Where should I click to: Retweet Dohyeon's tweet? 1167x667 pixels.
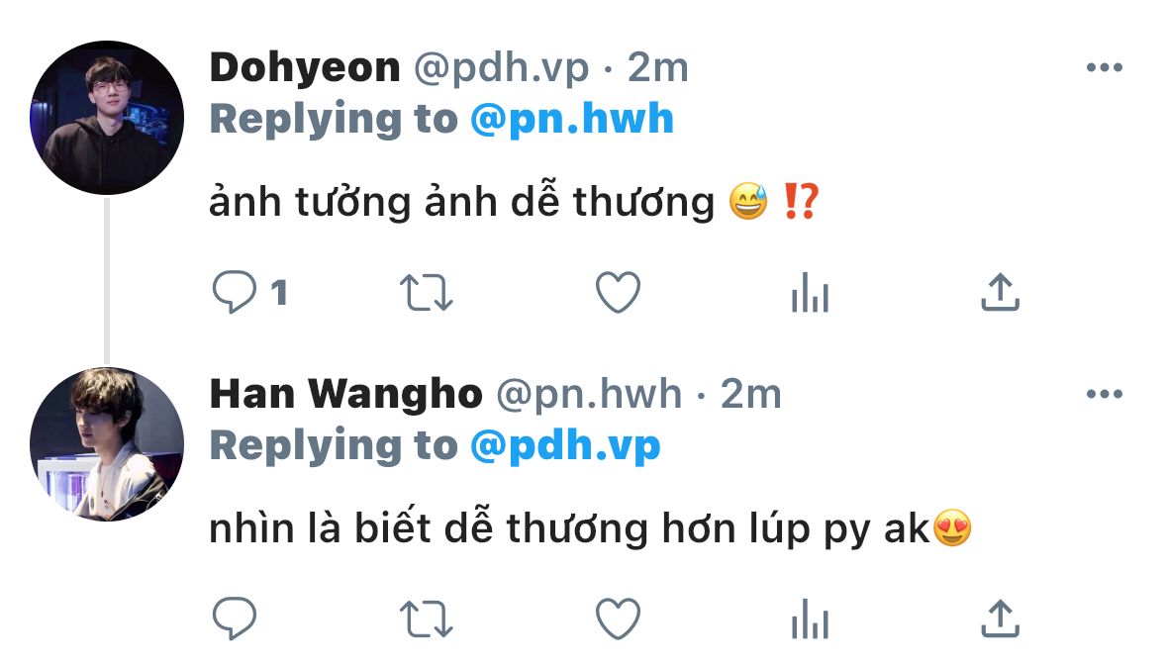click(x=426, y=293)
